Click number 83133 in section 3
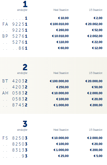Image resolution: width=107 pixels, height=165 pixels. coord(20,150)
